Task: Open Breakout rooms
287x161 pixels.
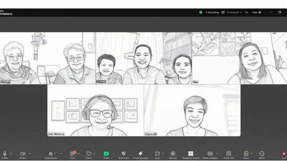Action: click(x=190, y=153)
